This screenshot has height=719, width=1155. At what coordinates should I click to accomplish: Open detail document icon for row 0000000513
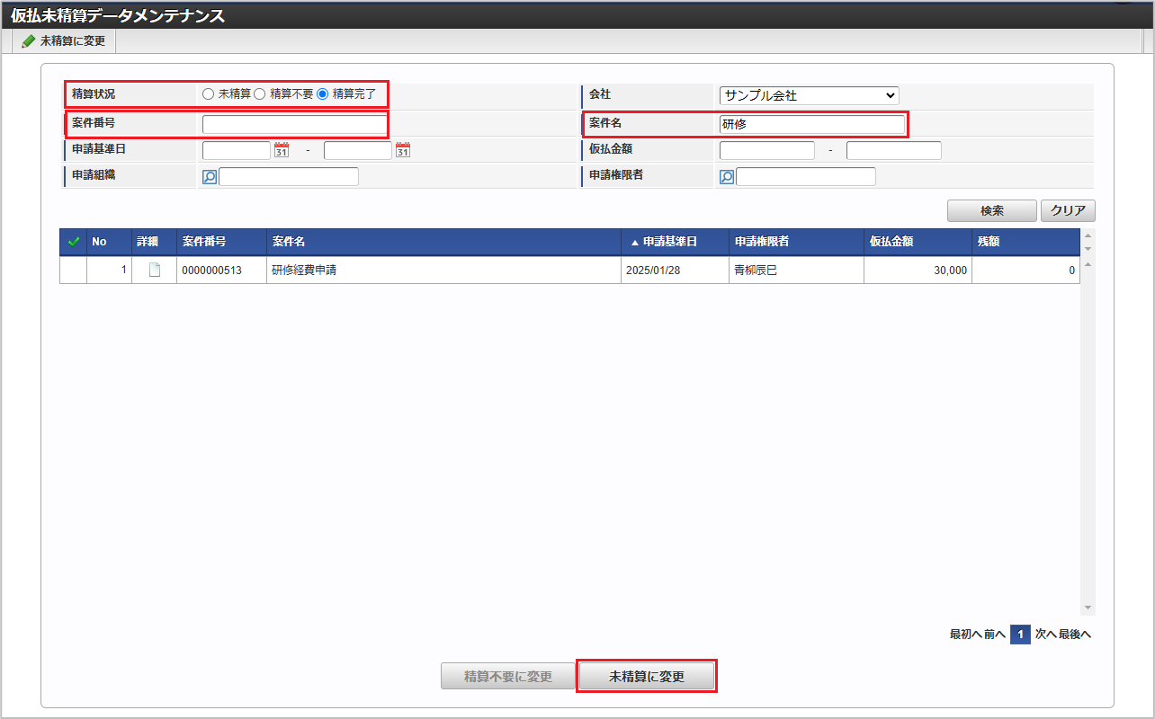coord(155,270)
